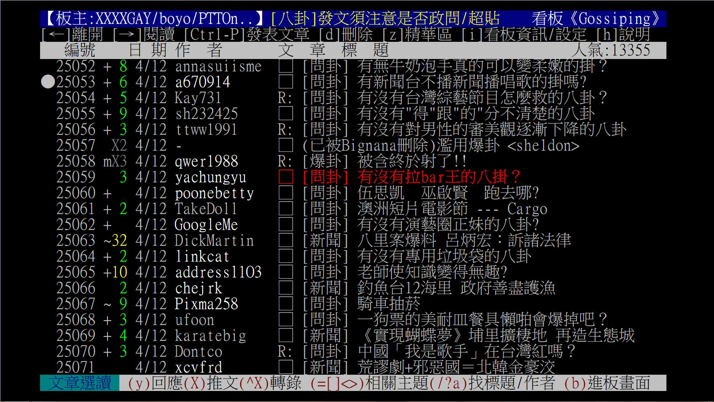Click the square marker beside the 八里案爆料 post
Image resolution: width=714 pixels, height=402 pixels.
285,240
